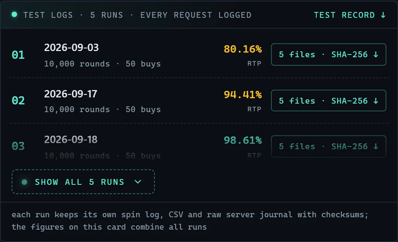The height and width of the screenshot is (242, 398).
Task: Click rounds and buys text under 2026-09-17
Action: [x=103, y=109]
